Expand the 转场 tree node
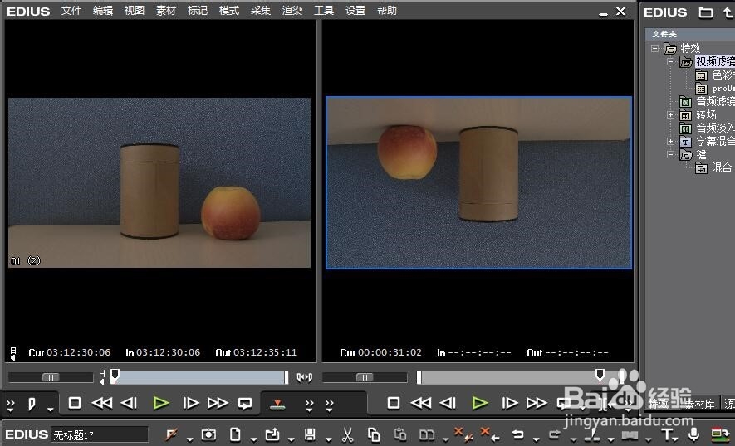Screen dimensions: 735x446 click(670, 114)
